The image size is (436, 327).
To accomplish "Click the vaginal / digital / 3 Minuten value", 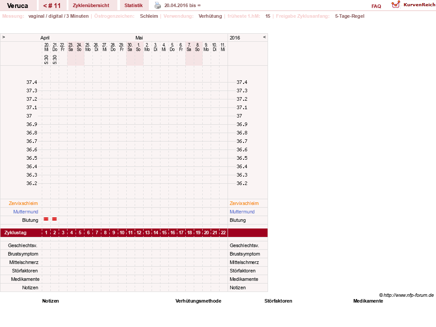I will [58, 16].
